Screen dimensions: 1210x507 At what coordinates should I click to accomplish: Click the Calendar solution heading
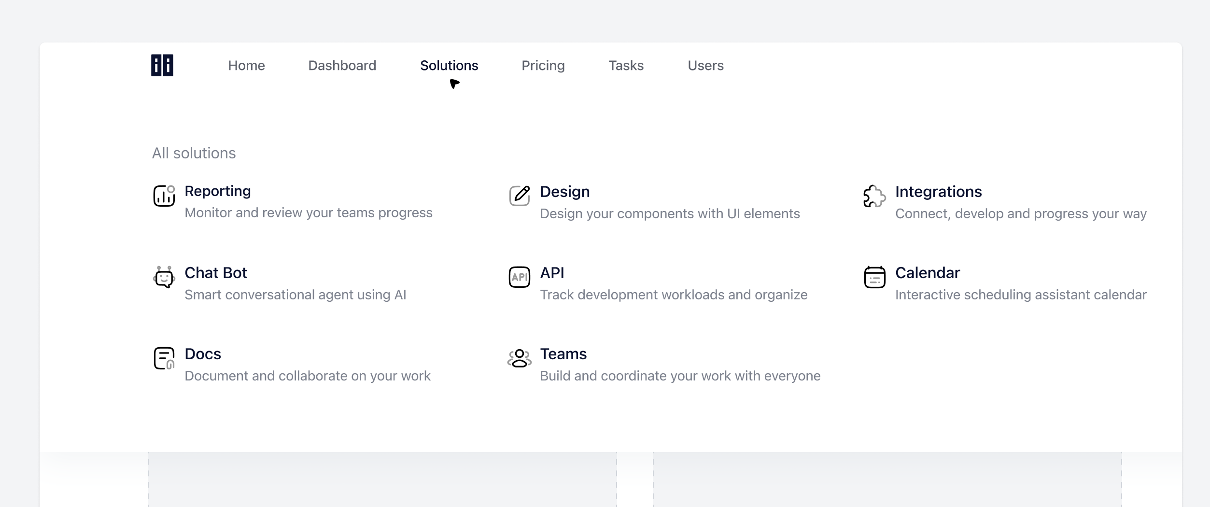927,273
